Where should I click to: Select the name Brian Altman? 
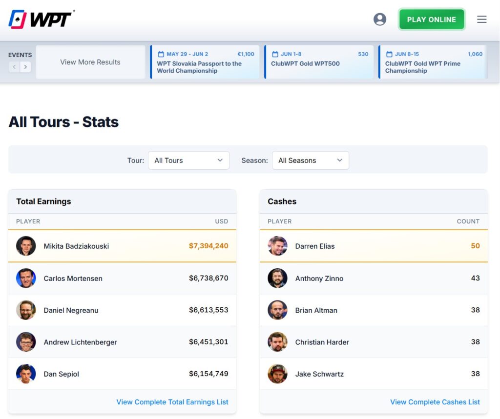click(316, 310)
